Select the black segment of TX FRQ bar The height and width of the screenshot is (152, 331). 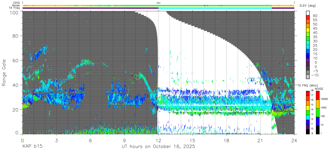[x=308, y=131]
